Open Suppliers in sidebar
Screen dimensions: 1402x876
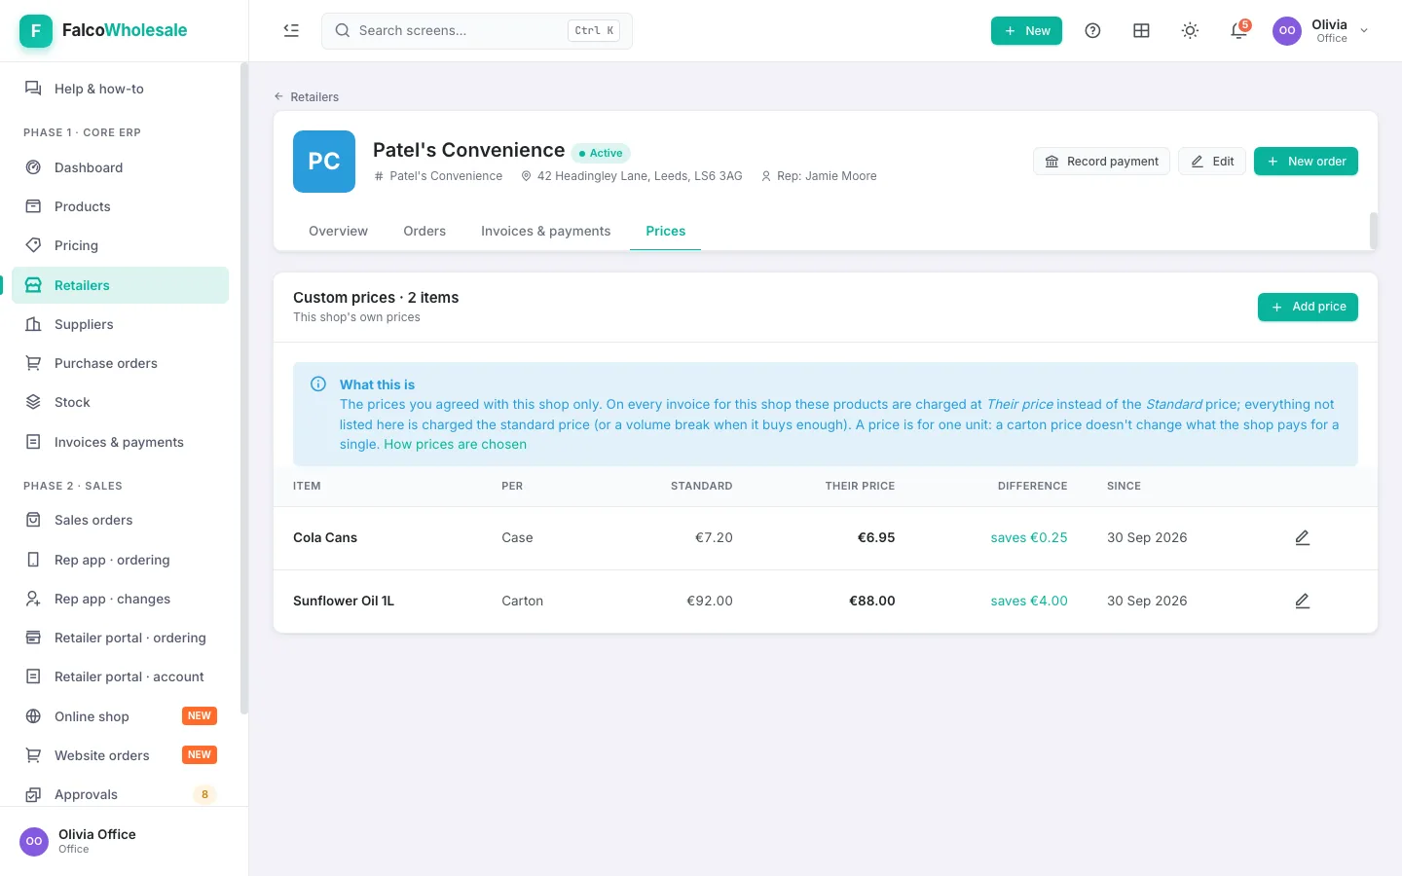click(121, 324)
